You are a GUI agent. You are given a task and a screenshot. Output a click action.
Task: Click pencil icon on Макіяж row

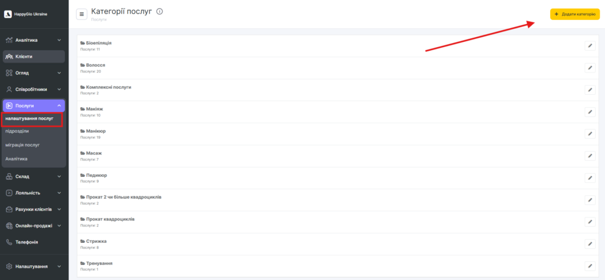(590, 112)
